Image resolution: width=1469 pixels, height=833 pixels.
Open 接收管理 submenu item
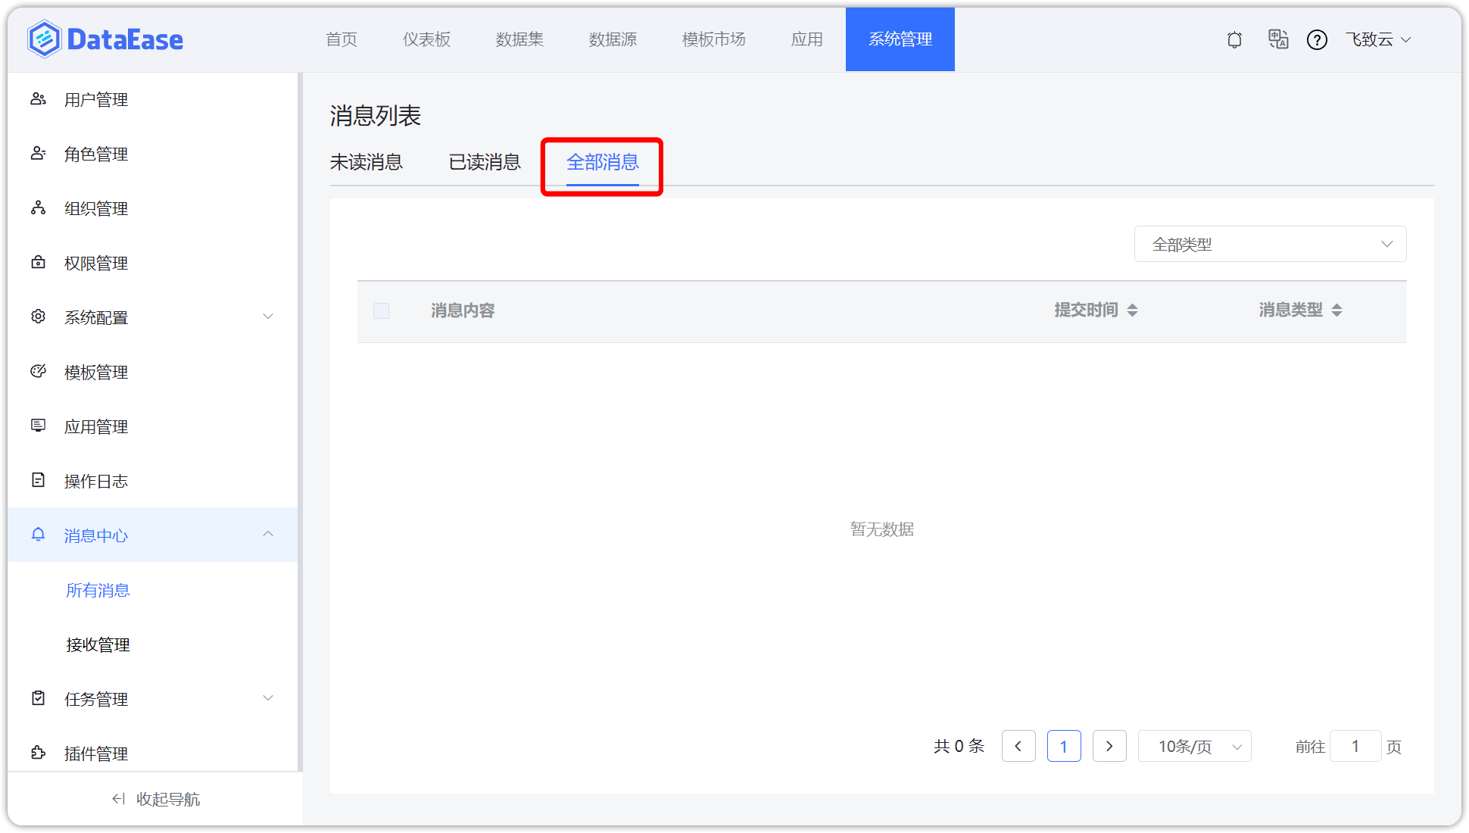point(98,644)
